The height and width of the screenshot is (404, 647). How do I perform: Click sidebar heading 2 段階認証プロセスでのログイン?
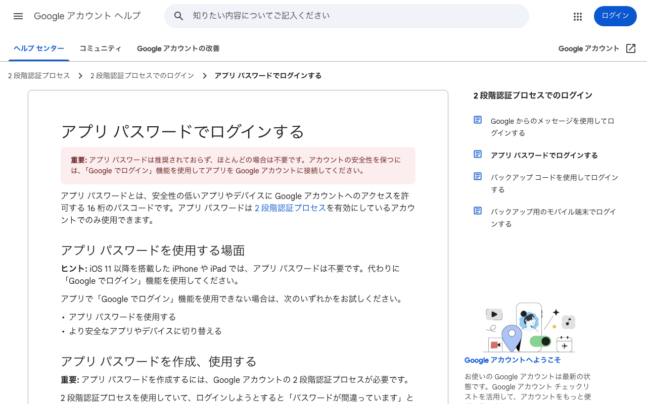coord(533,95)
